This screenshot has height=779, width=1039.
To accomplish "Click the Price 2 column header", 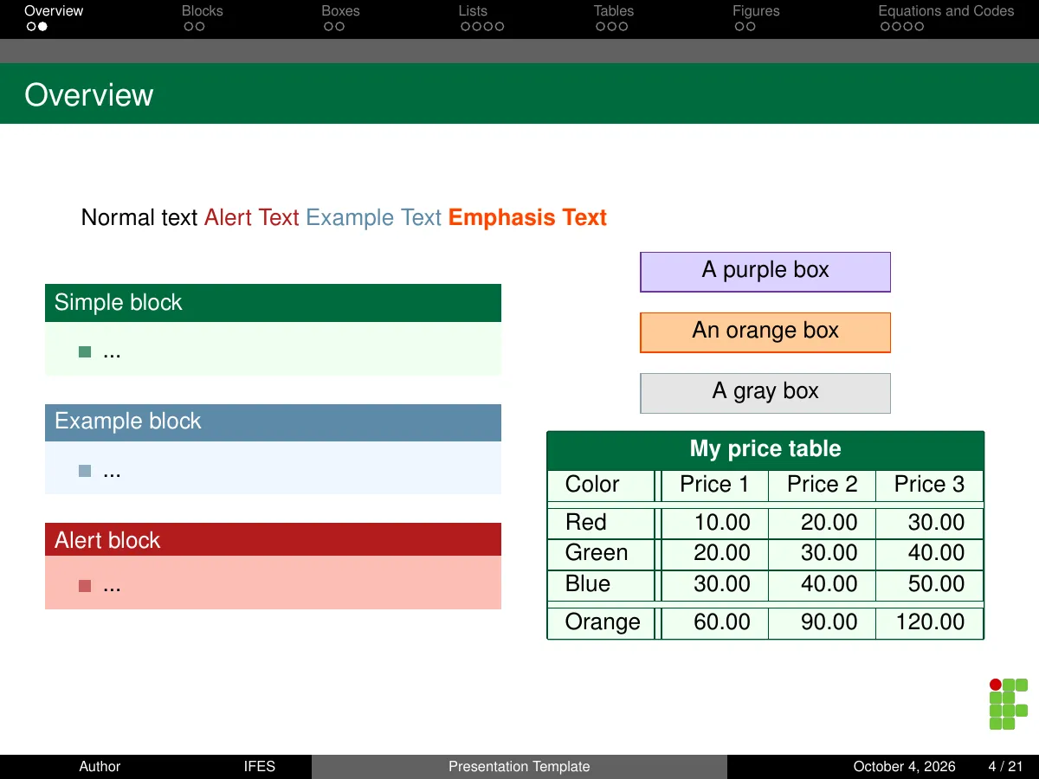I will pyautogui.click(x=822, y=485).
